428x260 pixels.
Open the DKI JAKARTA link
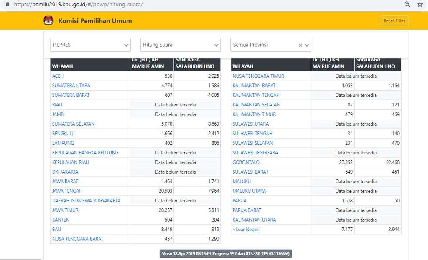(65, 172)
